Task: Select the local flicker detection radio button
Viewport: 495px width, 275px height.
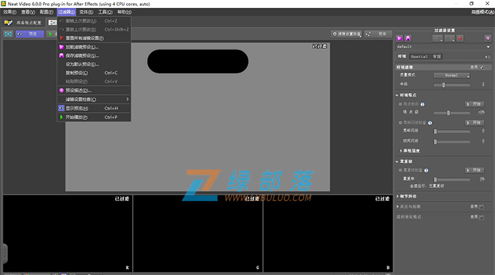Action: 401,123
